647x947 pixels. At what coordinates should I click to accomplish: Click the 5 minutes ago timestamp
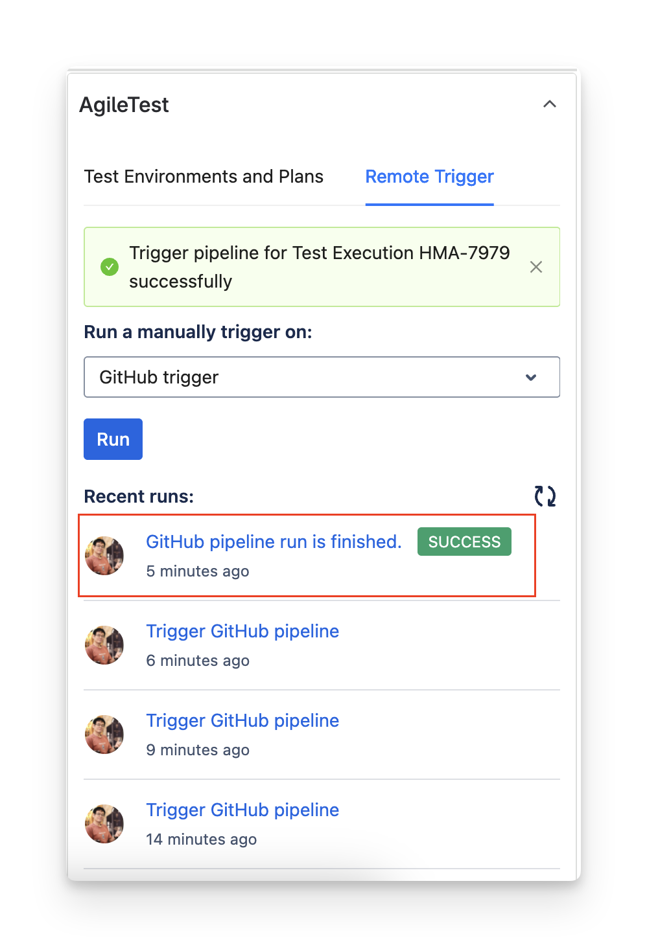click(x=198, y=571)
